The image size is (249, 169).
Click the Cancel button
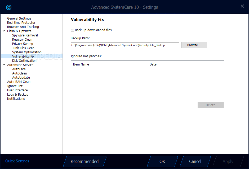pyautogui.click(x=195, y=161)
